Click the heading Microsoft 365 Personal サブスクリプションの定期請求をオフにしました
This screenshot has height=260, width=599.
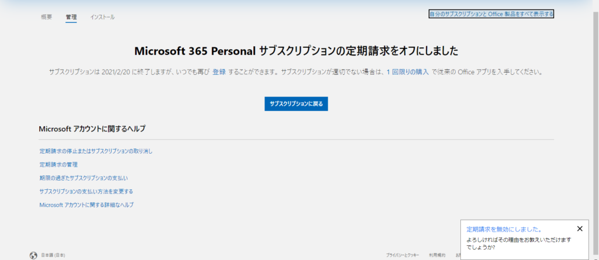296,51
